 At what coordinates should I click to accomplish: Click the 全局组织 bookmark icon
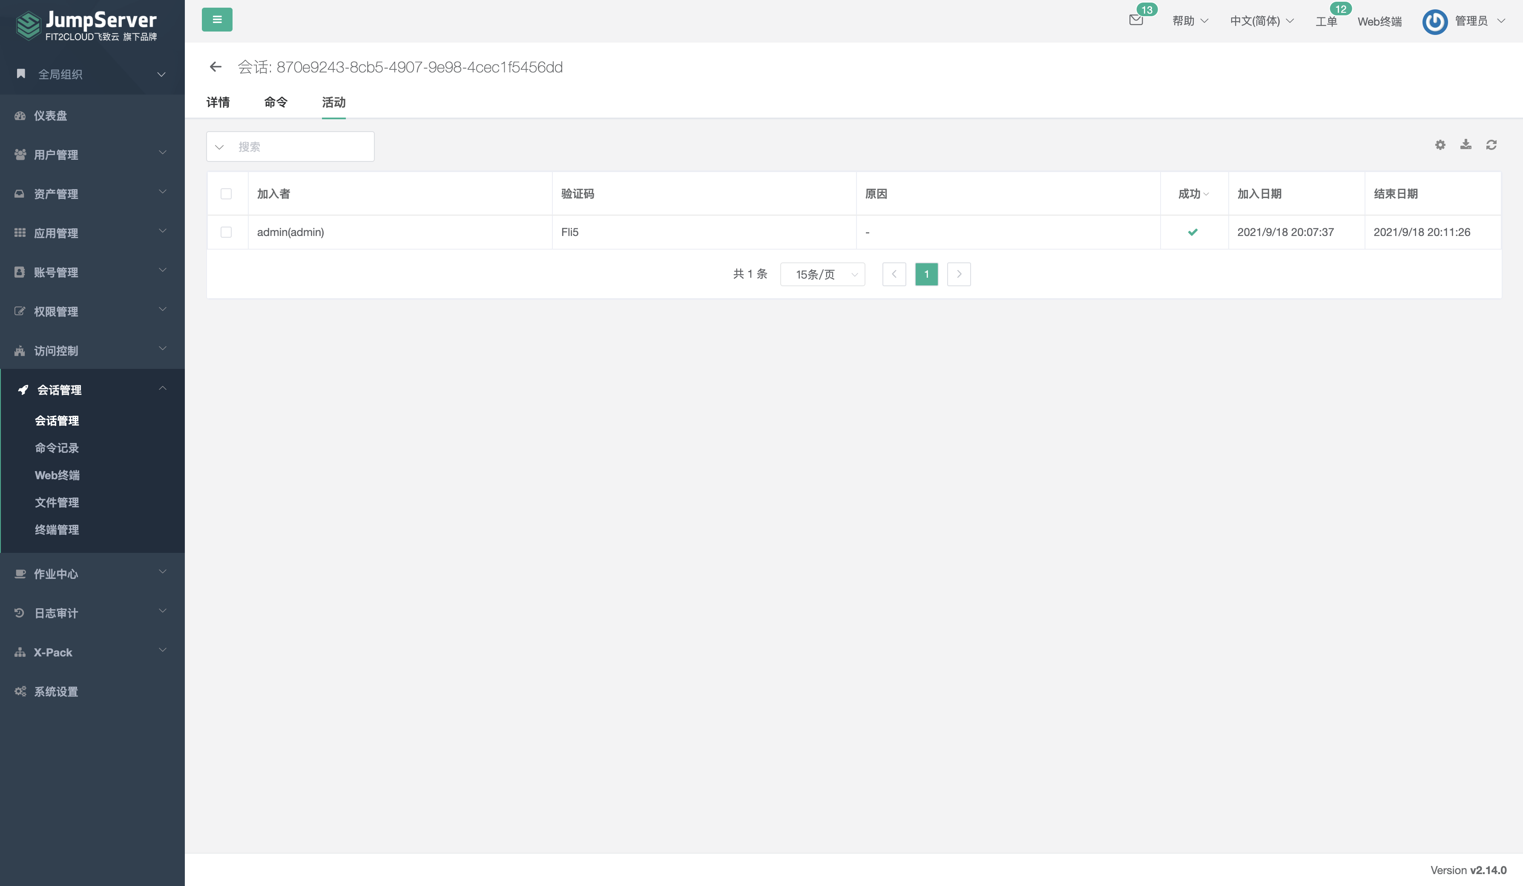(21, 74)
